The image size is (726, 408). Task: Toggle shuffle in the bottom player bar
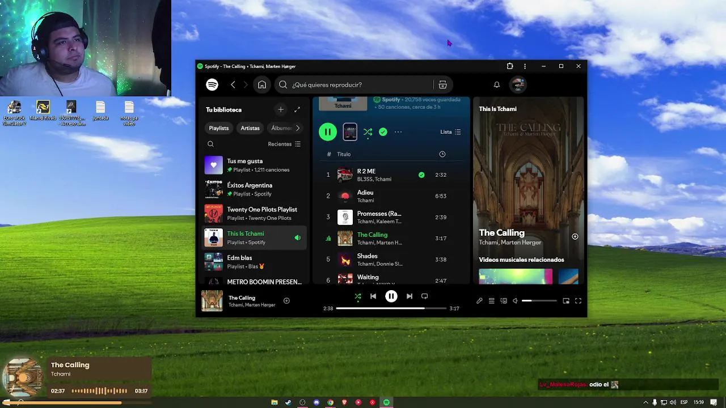(358, 296)
